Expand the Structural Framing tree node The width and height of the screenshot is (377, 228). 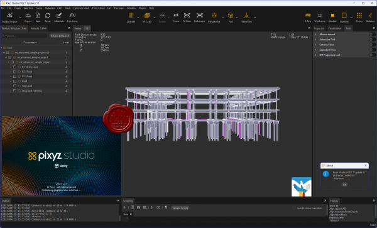[x=11, y=91]
